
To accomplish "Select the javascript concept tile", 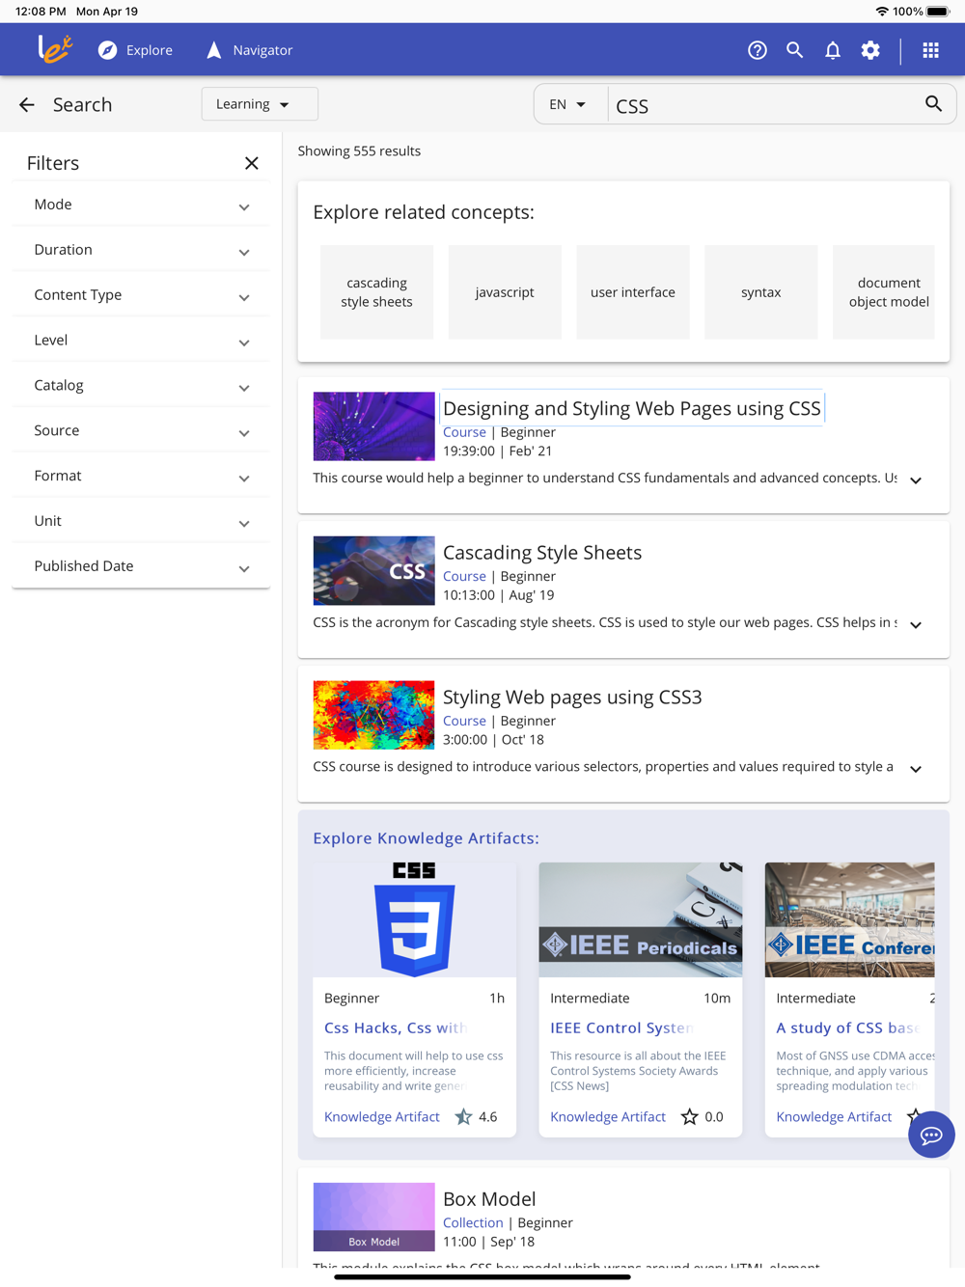I will 505,292.
